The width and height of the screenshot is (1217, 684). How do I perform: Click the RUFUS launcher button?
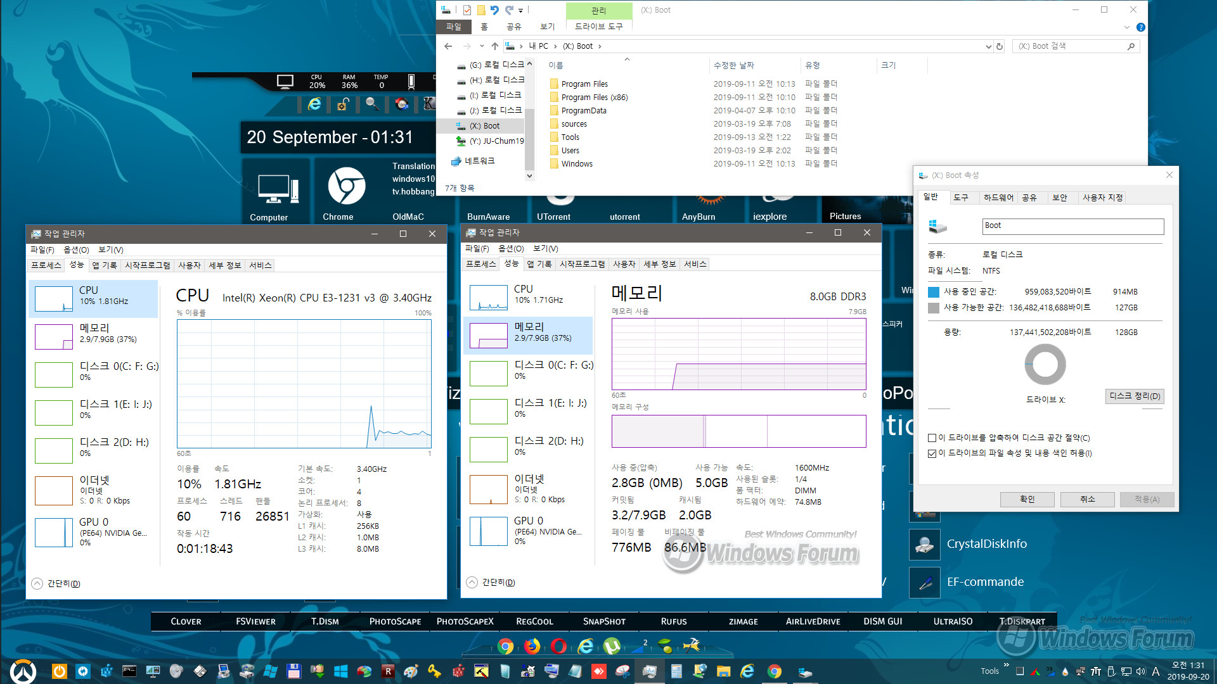tap(674, 622)
